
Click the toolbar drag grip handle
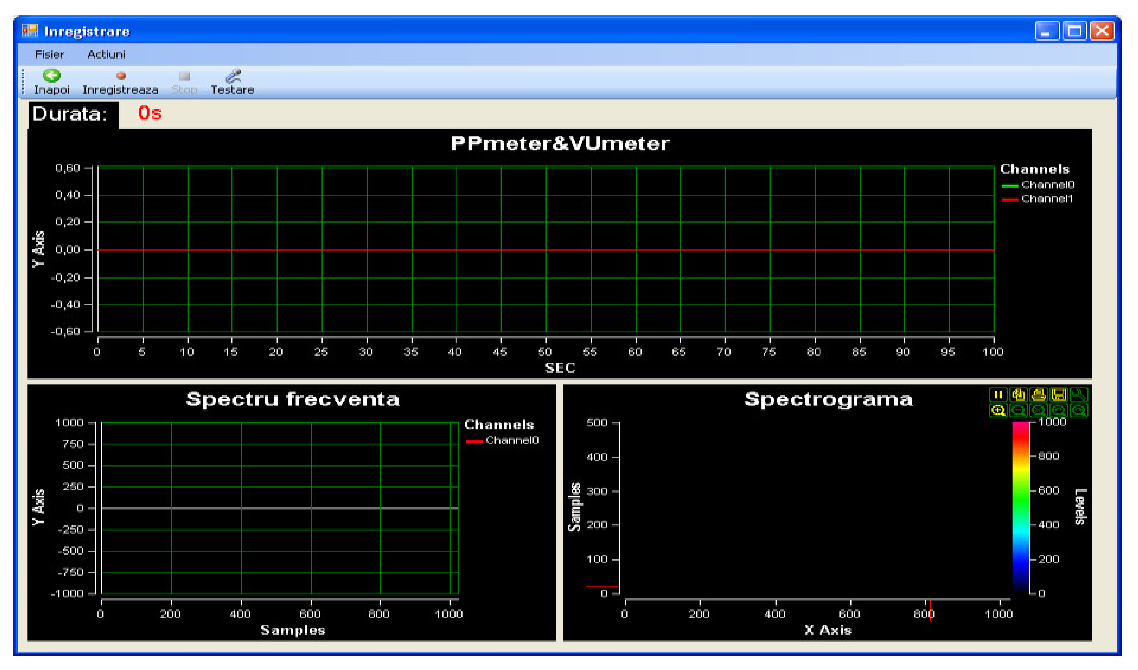point(23,81)
